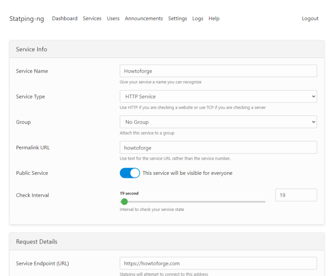The height and width of the screenshot is (276, 332).
Task: Click the Statping-ng brand logo
Action: click(x=26, y=19)
